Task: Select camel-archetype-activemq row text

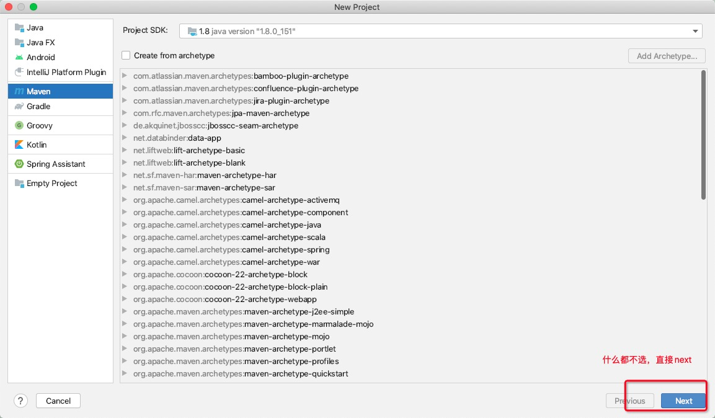Action: pyautogui.click(x=236, y=200)
